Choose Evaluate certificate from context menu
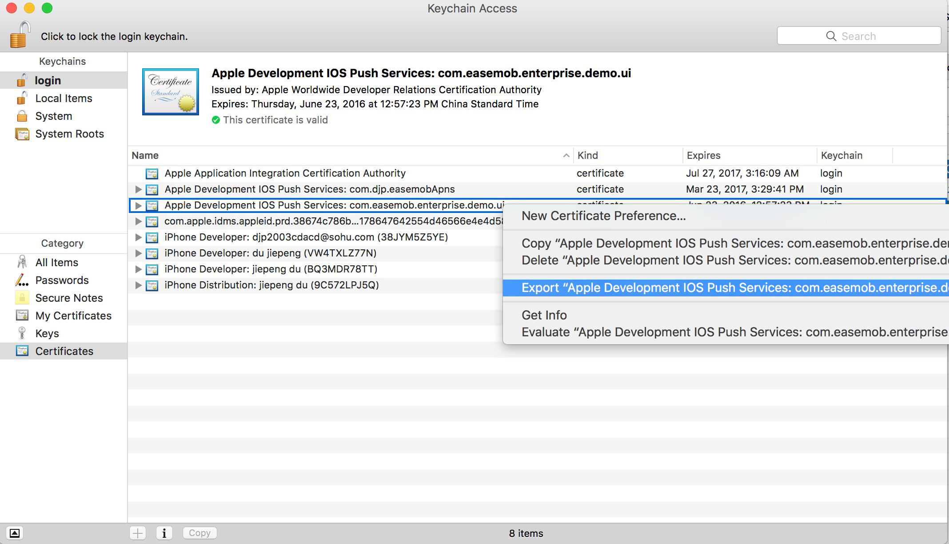The height and width of the screenshot is (544, 949). (726, 332)
